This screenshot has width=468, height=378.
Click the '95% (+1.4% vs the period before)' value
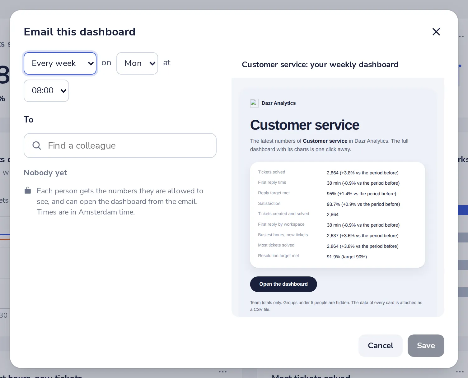coord(361,194)
